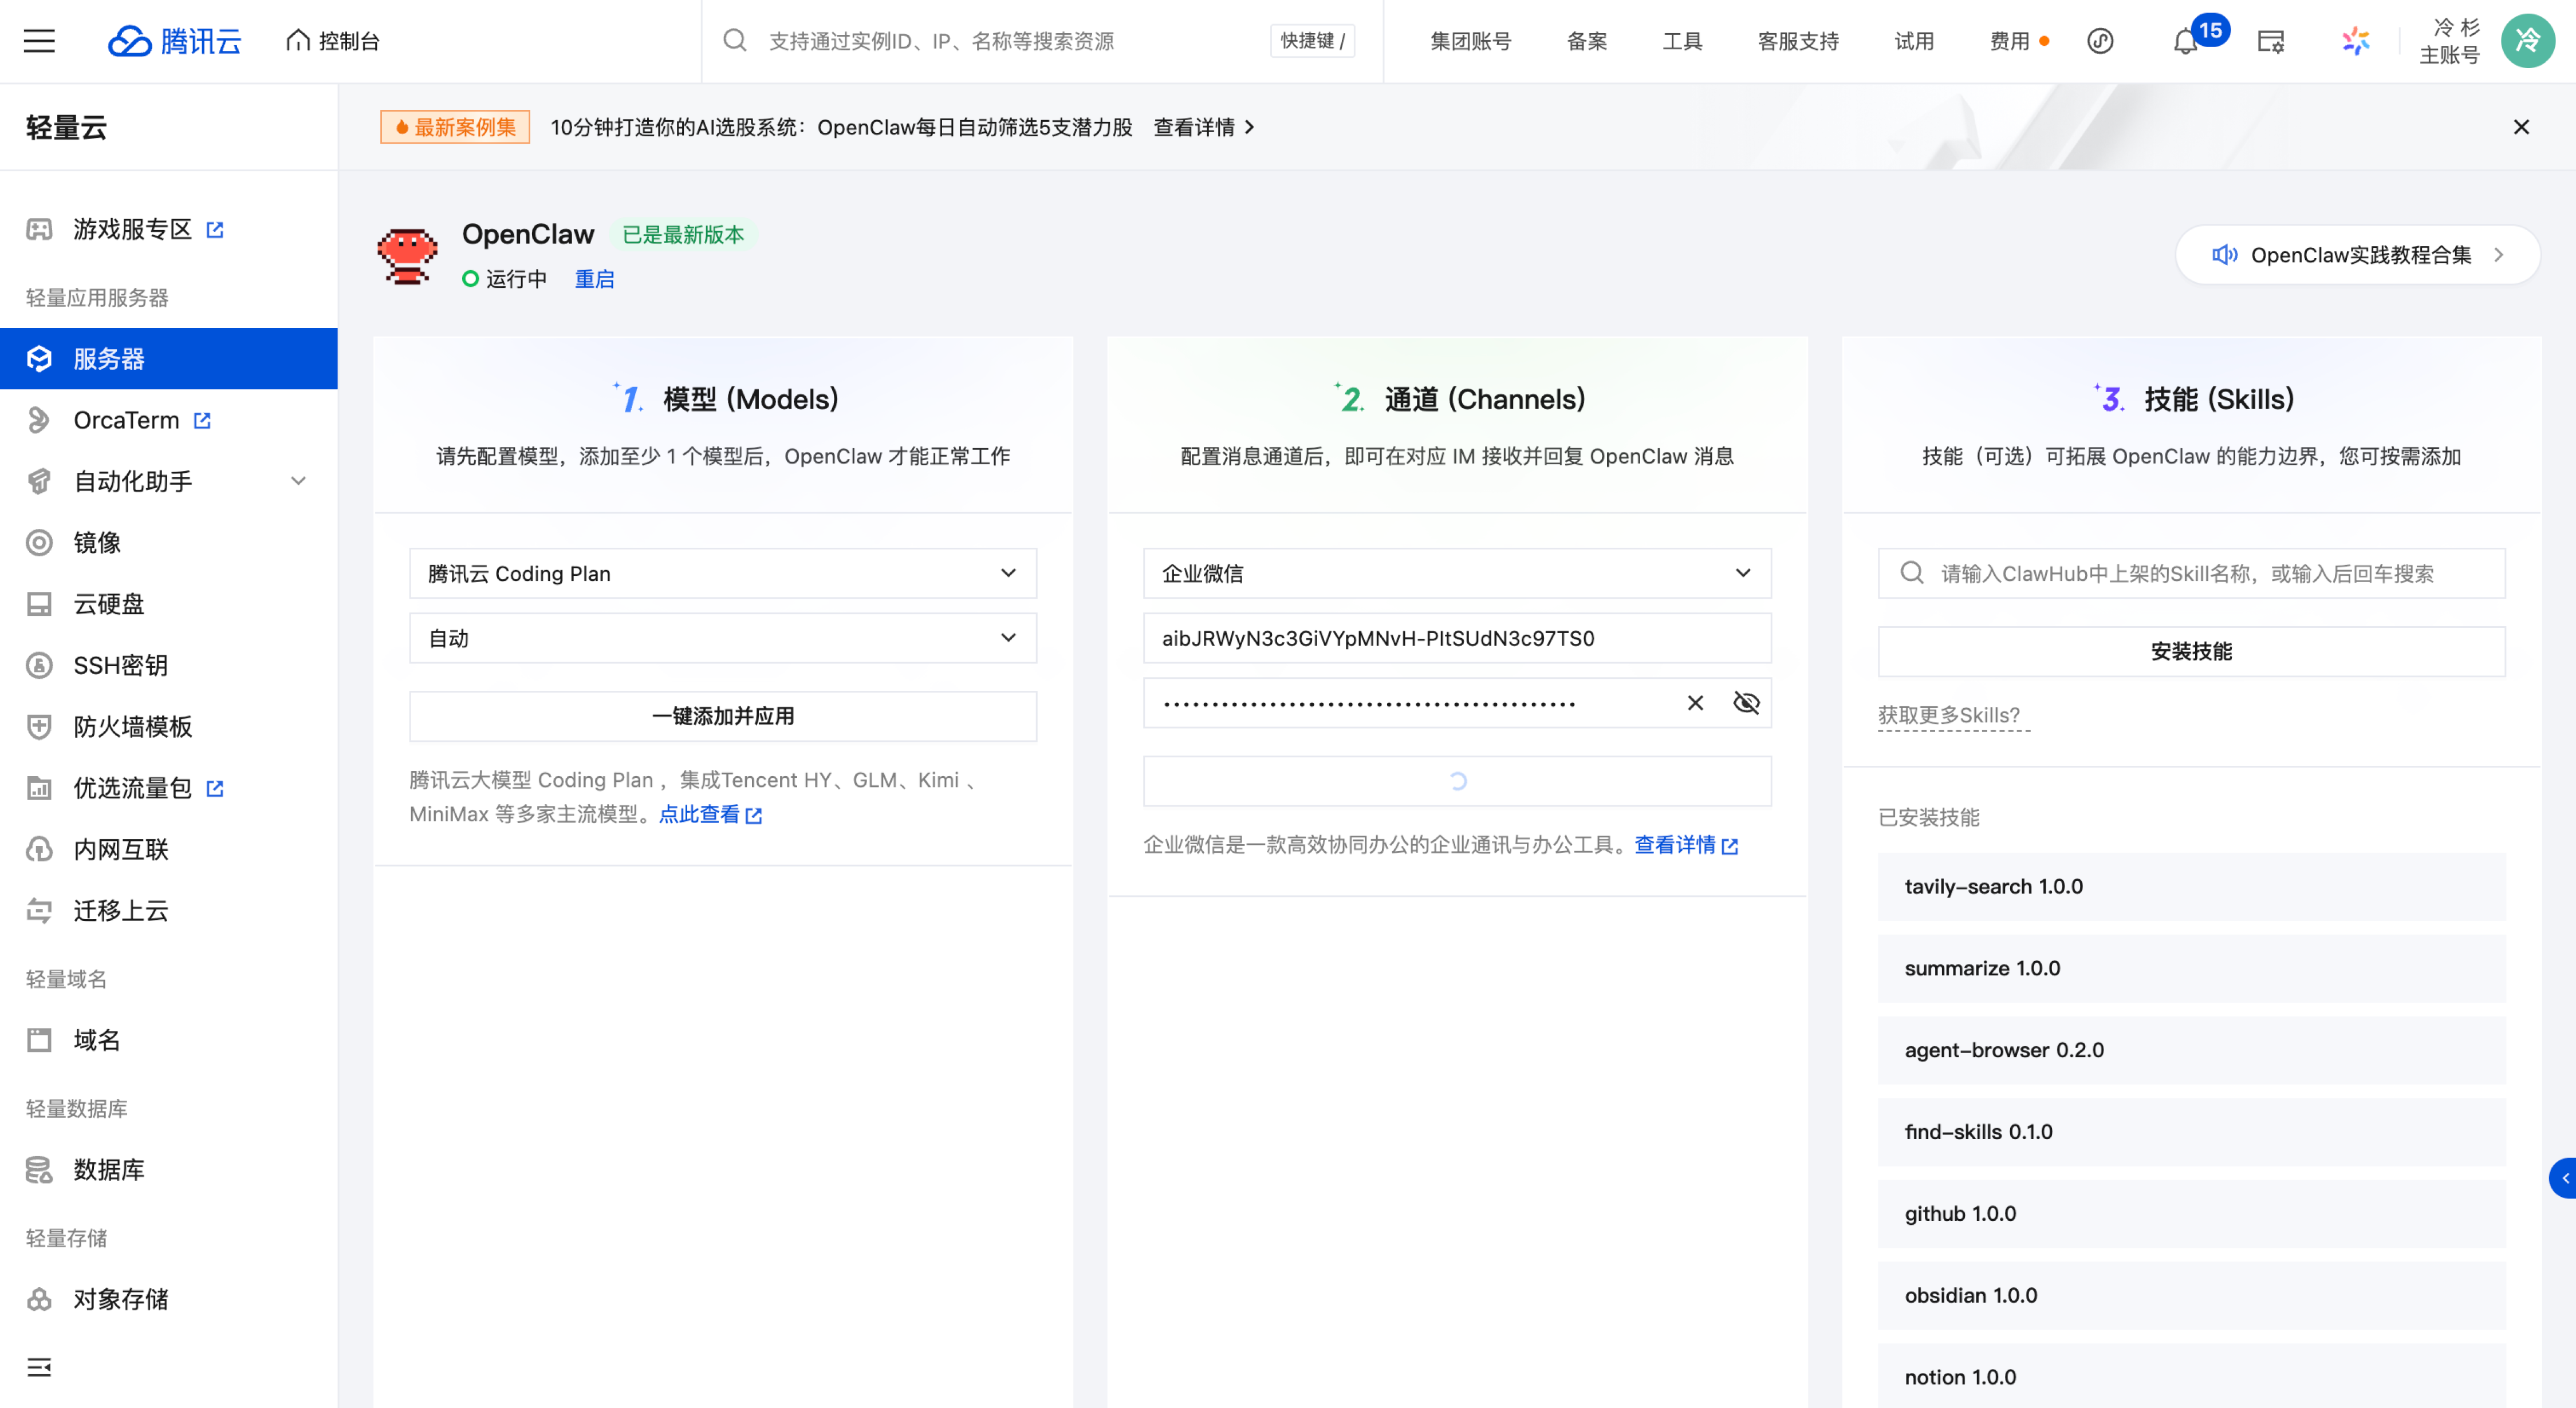This screenshot has height=1408, width=2576.
Task: Toggle password visibility in the 企业微信 channel form
Action: (1746, 702)
